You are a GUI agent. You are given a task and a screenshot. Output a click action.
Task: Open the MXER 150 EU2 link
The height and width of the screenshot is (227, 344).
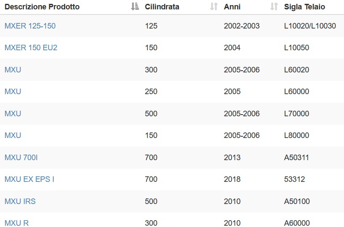point(31,48)
